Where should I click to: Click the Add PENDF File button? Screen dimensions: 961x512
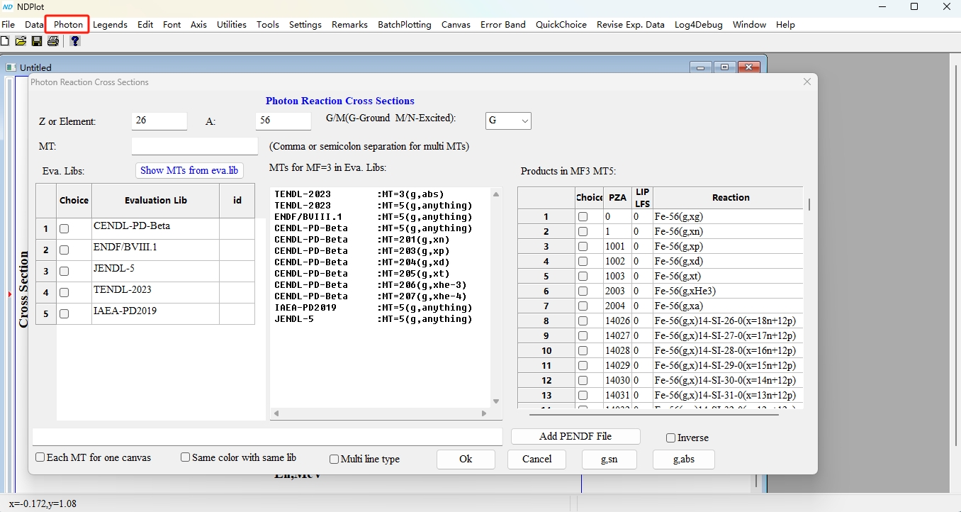point(575,436)
